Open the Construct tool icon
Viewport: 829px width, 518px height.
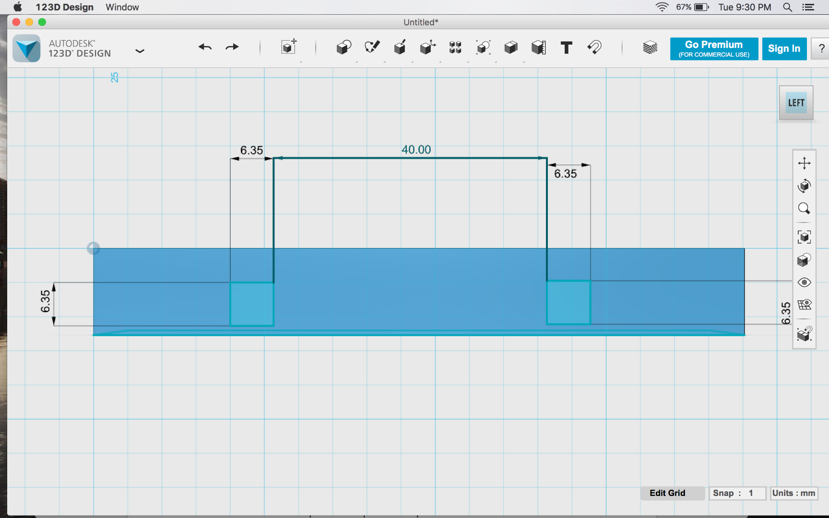pyautogui.click(x=400, y=47)
